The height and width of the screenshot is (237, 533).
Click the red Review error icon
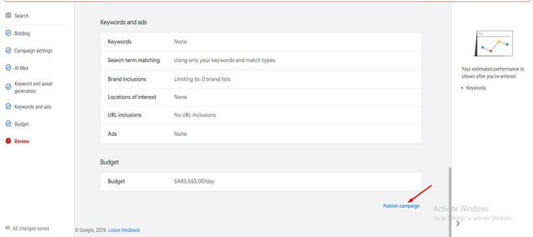point(8,141)
